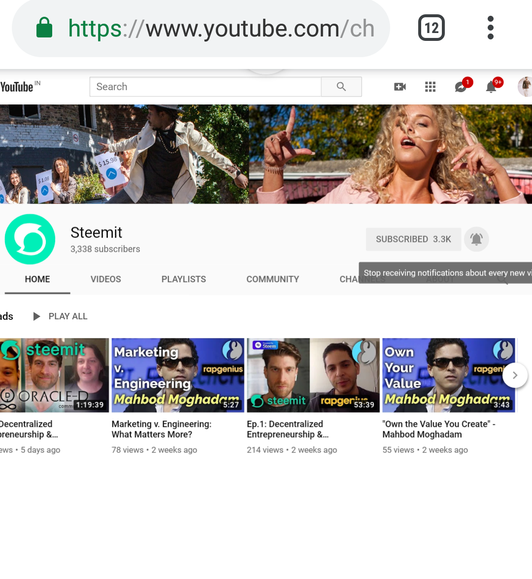Click the magnifier search submit button

[341, 87]
